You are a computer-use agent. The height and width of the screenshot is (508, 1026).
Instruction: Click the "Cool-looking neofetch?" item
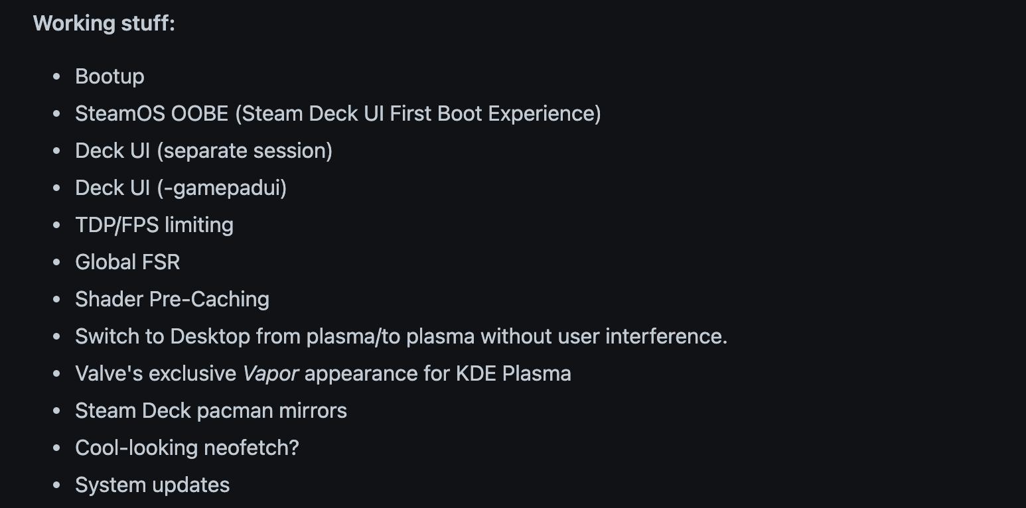187,448
